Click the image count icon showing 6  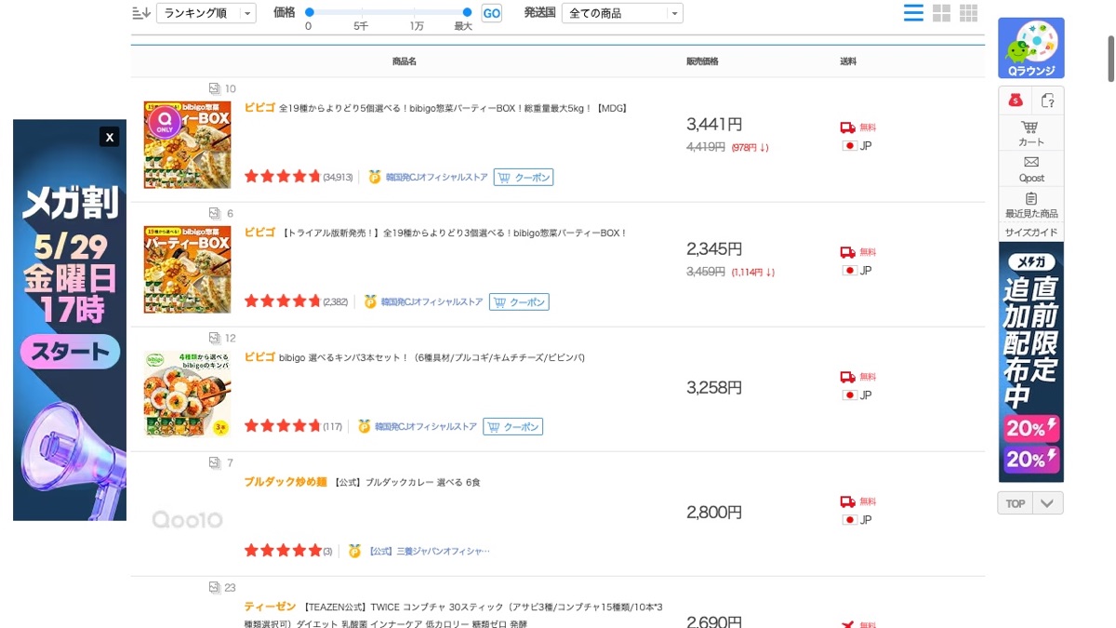pos(215,213)
